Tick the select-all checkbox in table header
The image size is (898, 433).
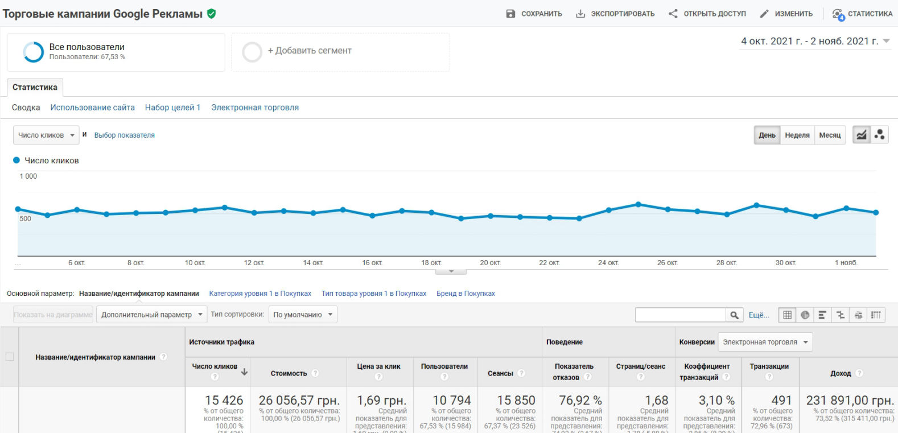pyautogui.click(x=9, y=357)
